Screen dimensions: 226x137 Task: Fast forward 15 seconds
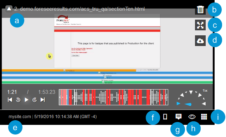35,100
